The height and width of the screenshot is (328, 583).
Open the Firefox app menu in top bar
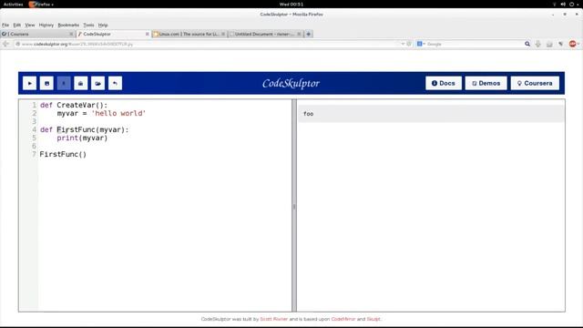(x=41, y=4)
